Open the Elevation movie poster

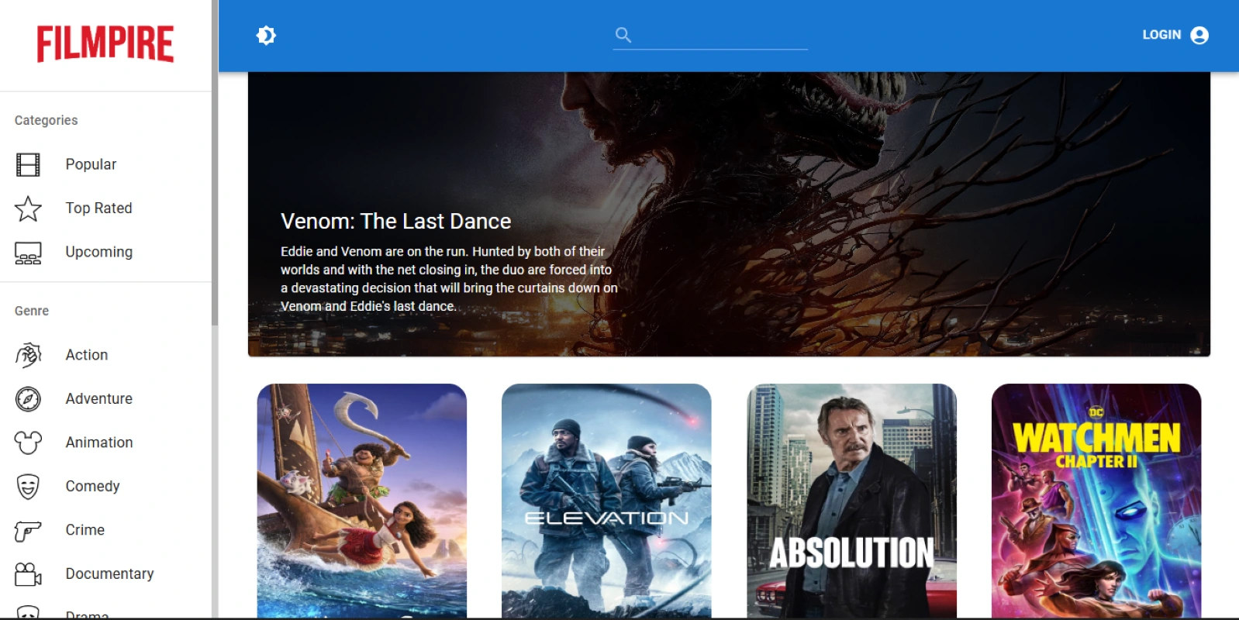click(606, 501)
